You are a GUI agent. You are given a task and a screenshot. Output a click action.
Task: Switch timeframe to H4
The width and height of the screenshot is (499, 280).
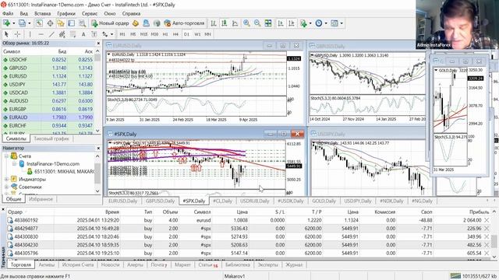175,34
